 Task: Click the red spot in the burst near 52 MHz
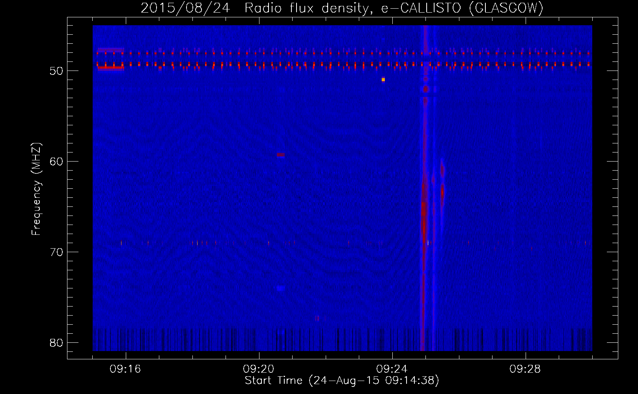point(426,89)
